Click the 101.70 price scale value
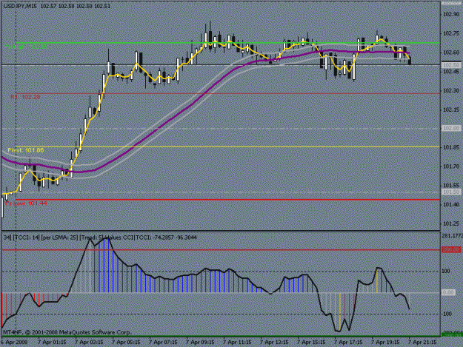This screenshot has height=347, width=463. [x=451, y=166]
